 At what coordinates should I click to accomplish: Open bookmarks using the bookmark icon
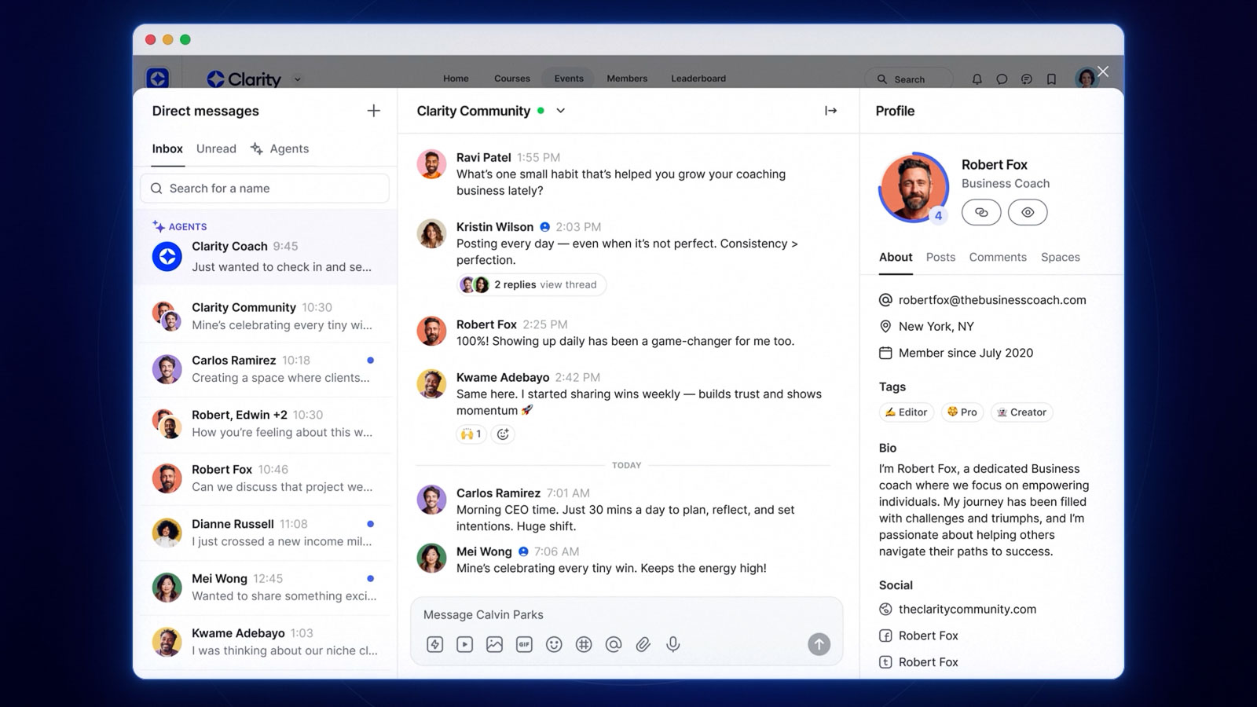pyautogui.click(x=1052, y=79)
